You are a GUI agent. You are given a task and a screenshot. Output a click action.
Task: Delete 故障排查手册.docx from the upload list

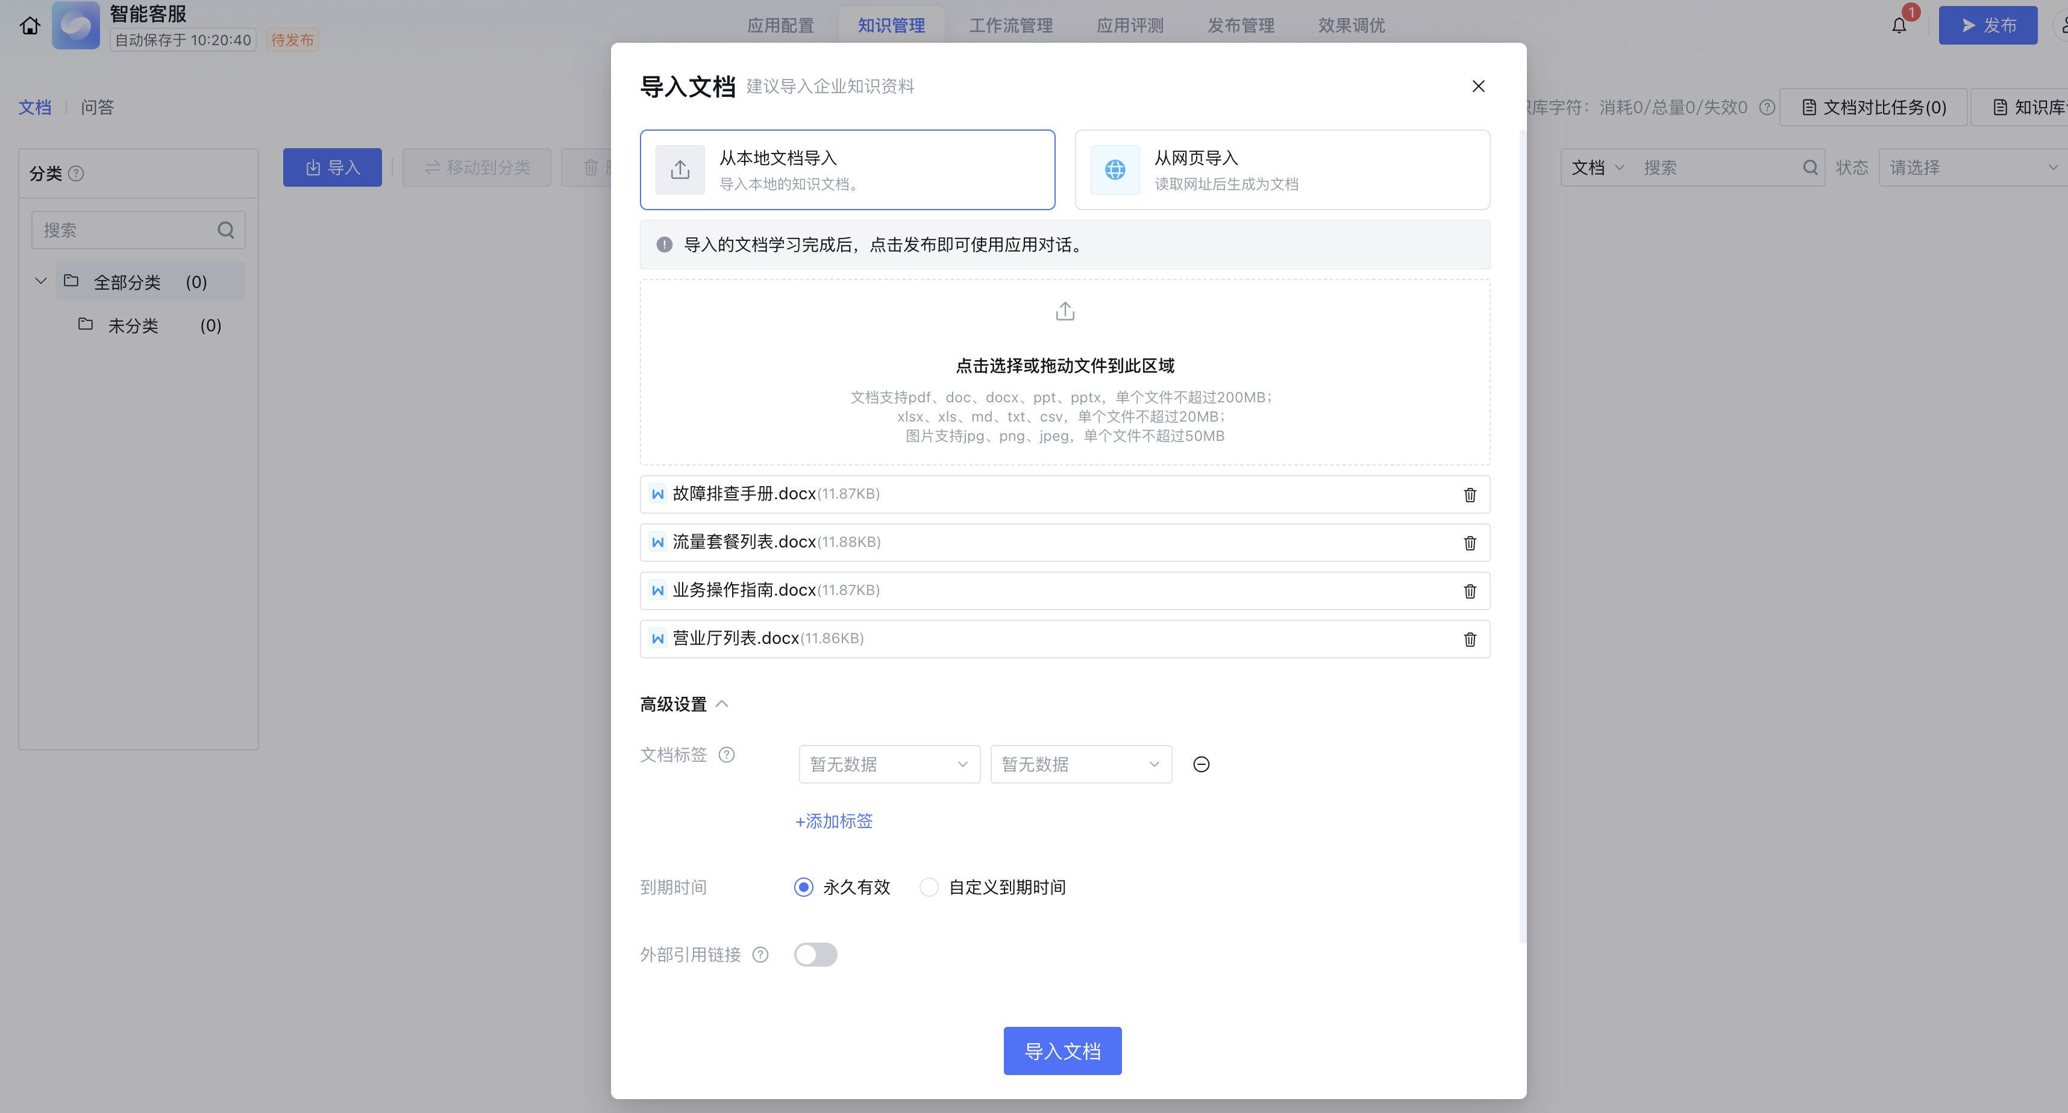(x=1469, y=494)
